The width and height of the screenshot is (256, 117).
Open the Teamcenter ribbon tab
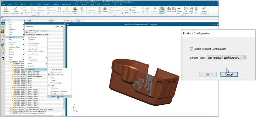click(x=106, y=5)
